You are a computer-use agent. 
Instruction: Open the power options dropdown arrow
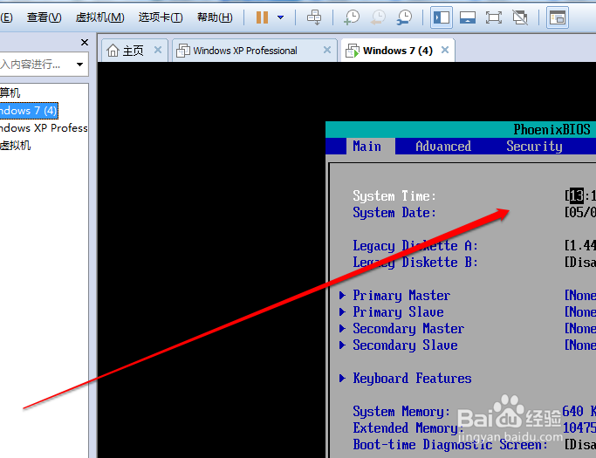pos(280,17)
